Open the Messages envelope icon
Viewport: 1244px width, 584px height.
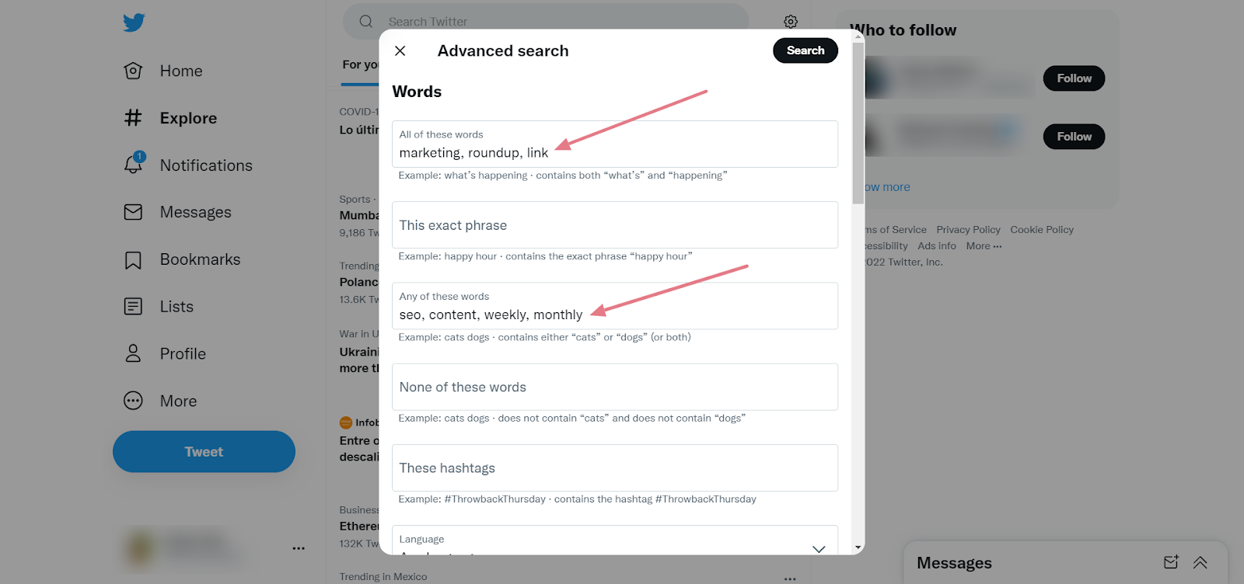click(x=134, y=212)
